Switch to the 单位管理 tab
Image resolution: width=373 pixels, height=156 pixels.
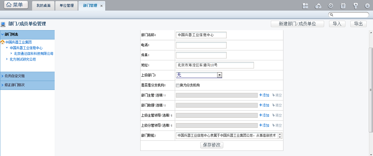point(67,6)
